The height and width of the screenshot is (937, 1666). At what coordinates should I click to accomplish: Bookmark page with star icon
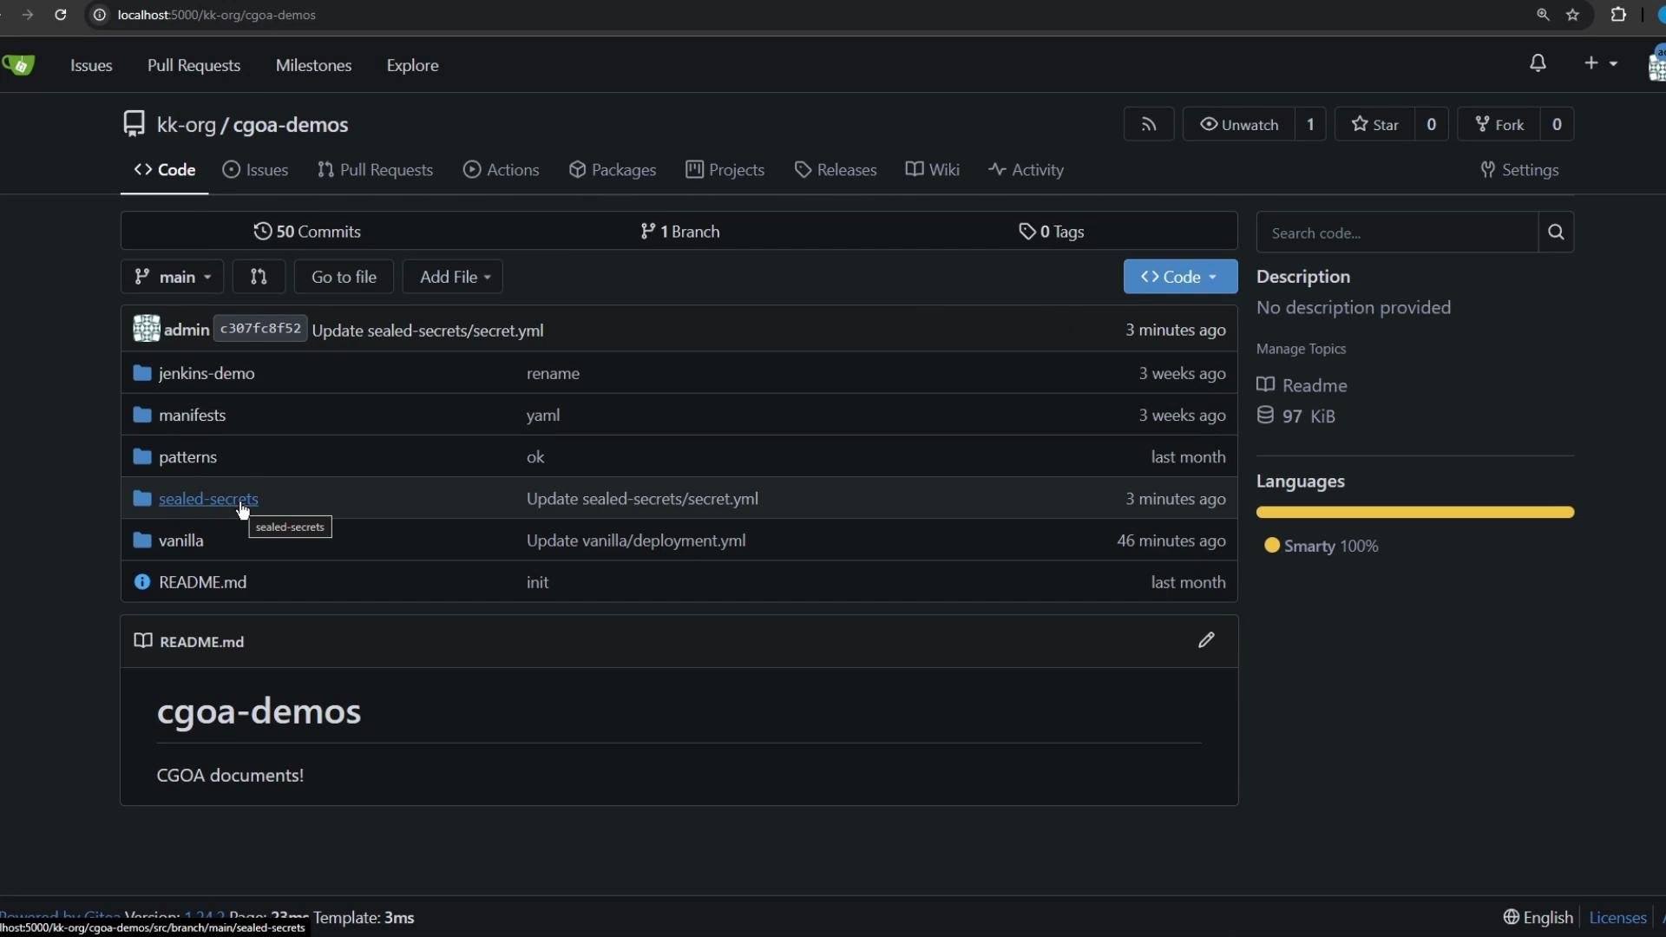point(1572,15)
